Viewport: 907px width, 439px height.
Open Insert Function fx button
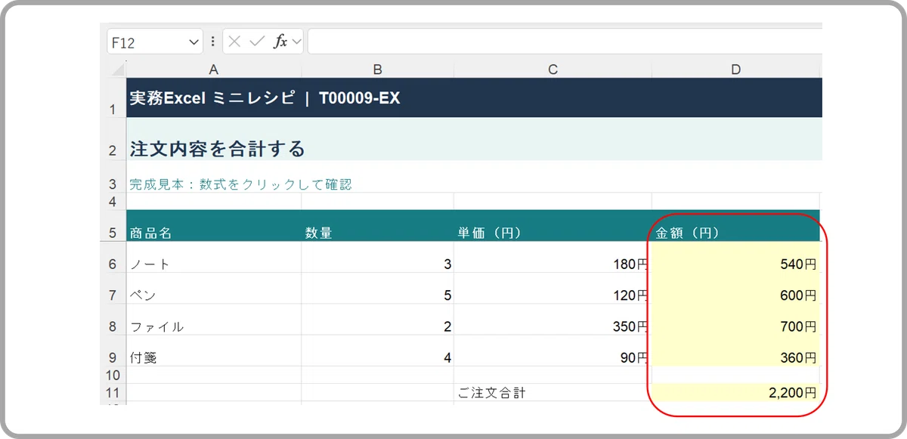280,42
